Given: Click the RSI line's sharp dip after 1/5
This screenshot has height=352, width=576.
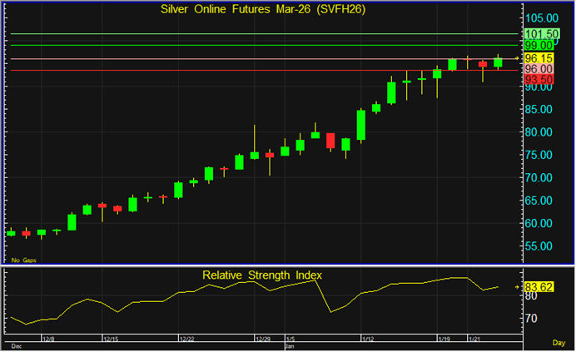Looking at the screenshot, I should coord(331,312).
